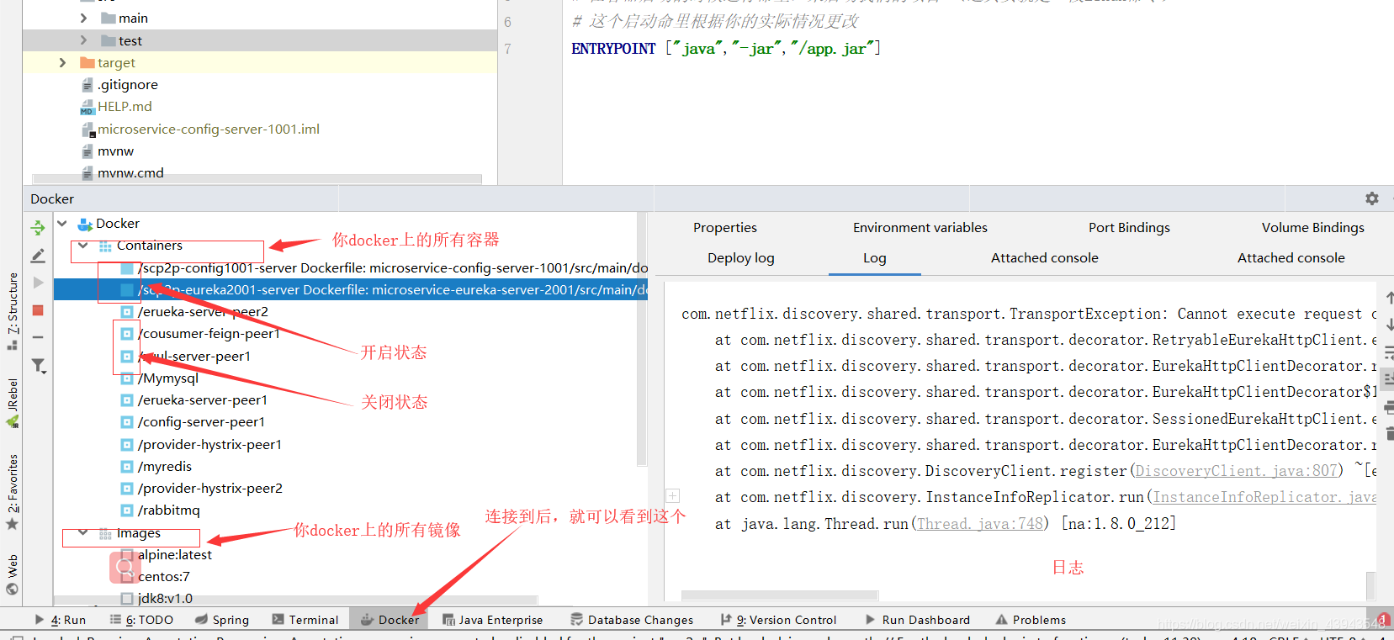This screenshot has width=1394, height=640.
Task: Open the Volume Bindings tab
Action: (1313, 228)
